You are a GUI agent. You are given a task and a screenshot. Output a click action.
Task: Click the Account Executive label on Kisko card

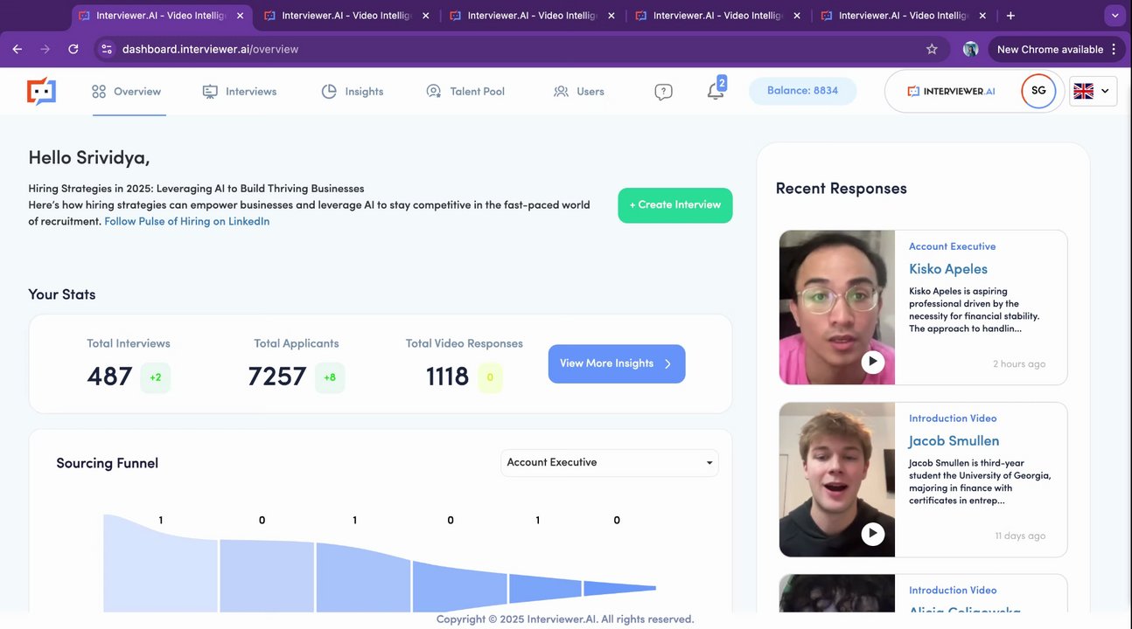click(952, 246)
